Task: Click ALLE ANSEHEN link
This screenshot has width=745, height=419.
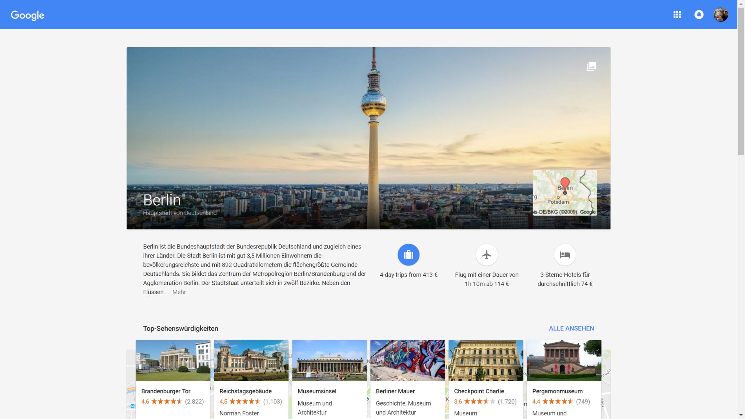Action: [x=571, y=328]
